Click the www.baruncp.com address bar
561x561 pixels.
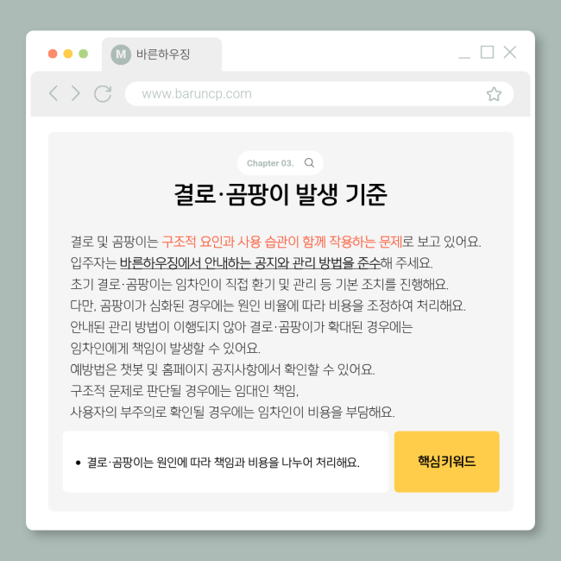click(319, 94)
